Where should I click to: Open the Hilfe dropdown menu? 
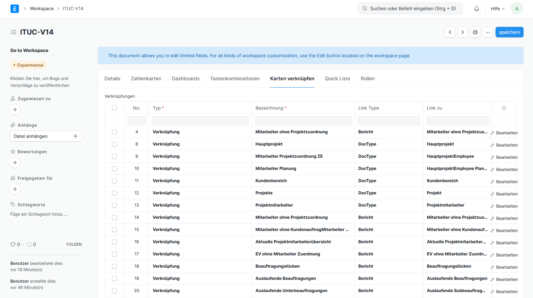point(497,8)
